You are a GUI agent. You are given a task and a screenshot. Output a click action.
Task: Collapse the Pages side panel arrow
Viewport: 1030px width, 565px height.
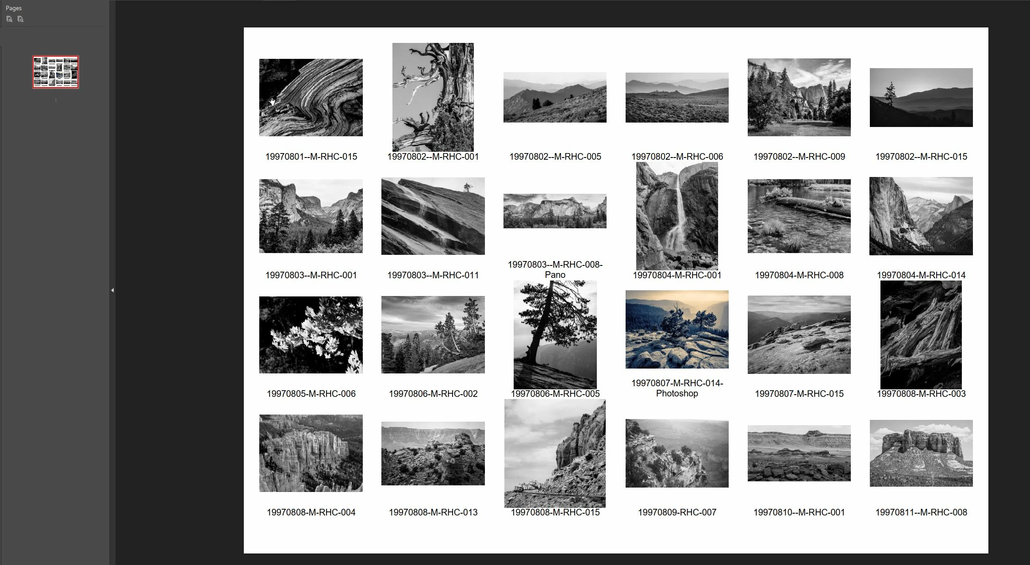(x=112, y=290)
